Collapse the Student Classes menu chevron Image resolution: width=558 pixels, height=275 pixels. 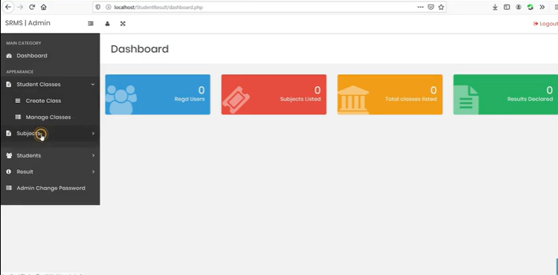point(93,84)
